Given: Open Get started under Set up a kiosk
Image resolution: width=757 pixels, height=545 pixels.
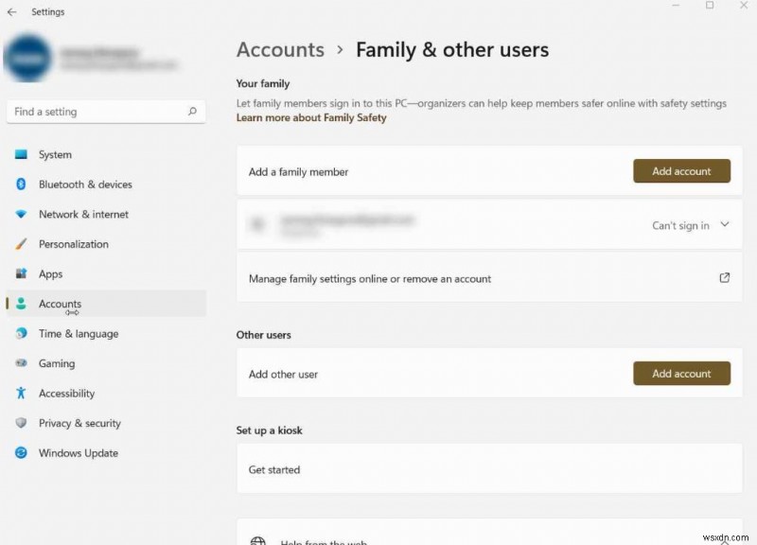Looking at the screenshot, I should pos(274,469).
